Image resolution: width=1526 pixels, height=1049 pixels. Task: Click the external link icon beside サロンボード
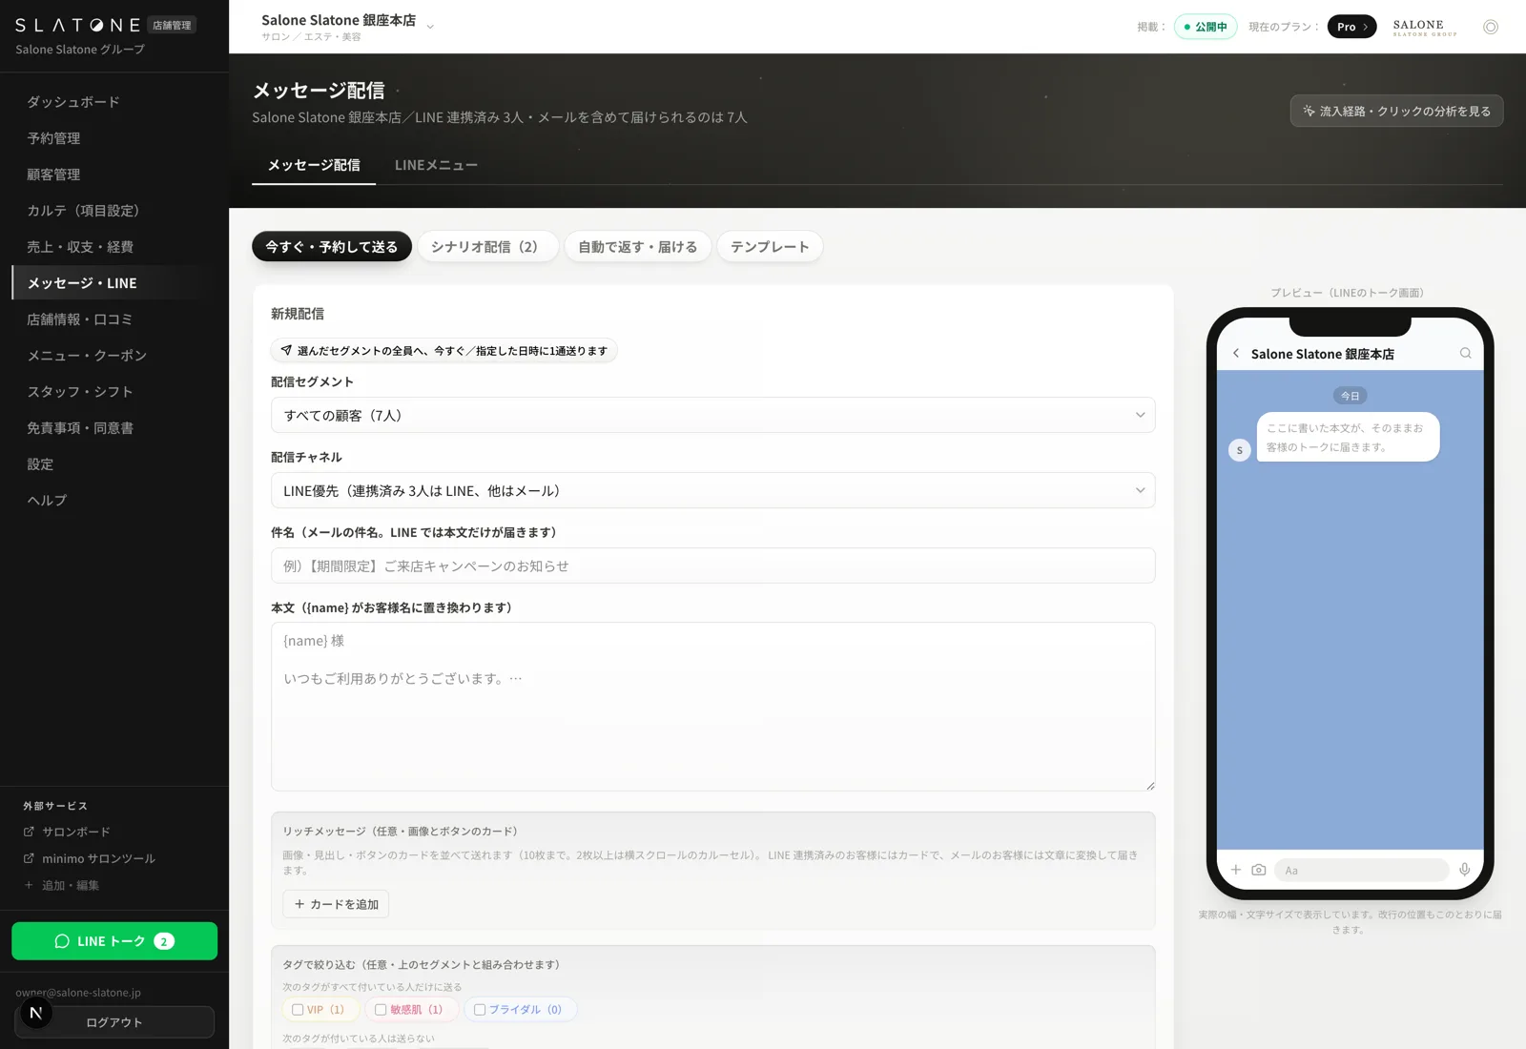[29, 832]
